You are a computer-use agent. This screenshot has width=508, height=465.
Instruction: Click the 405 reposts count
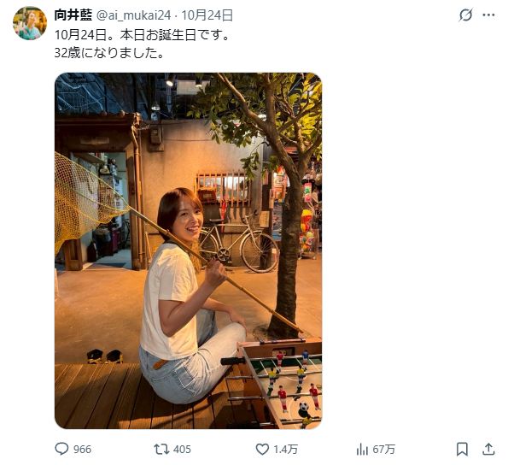pos(182,450)
